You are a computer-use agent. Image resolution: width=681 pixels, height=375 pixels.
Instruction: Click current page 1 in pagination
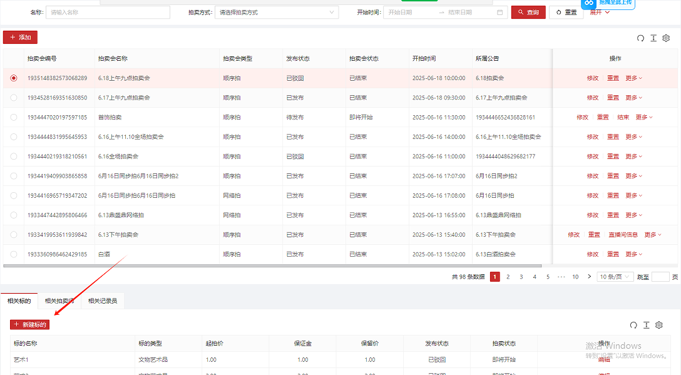[494, 277]
